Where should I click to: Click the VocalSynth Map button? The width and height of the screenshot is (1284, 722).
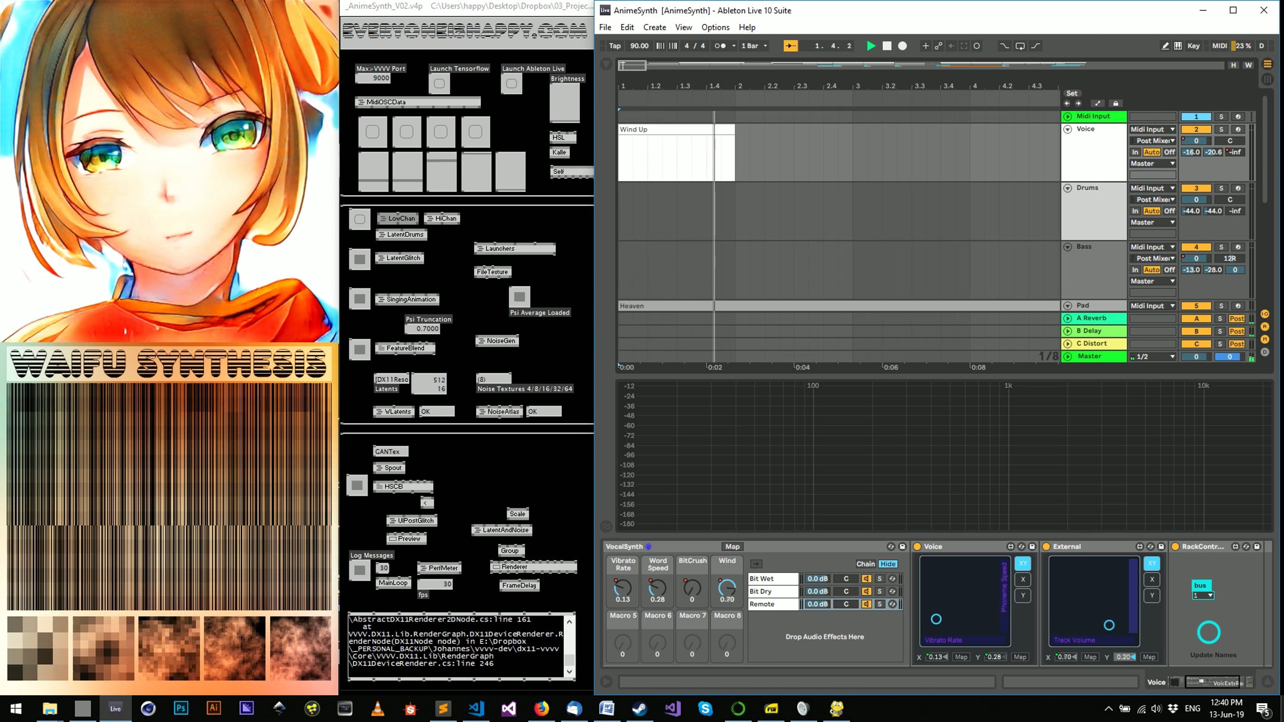[x=732, y=547]
